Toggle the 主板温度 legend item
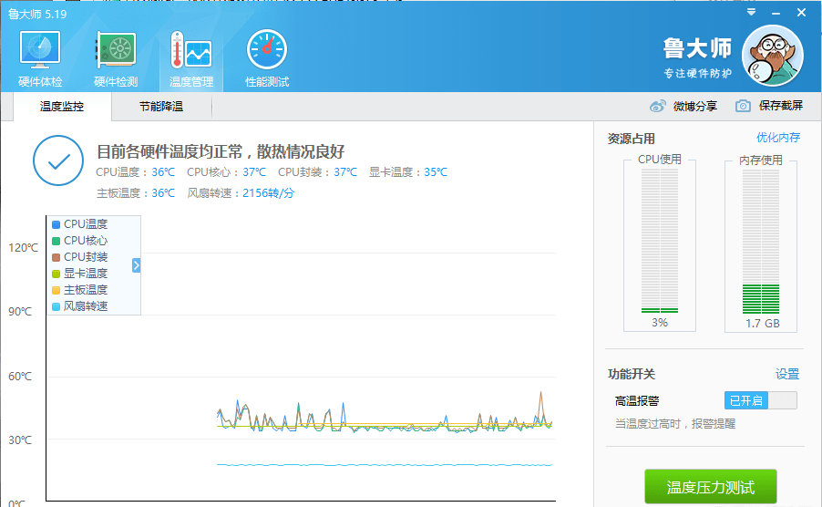822x507 pixels. (x=79, y=289)
